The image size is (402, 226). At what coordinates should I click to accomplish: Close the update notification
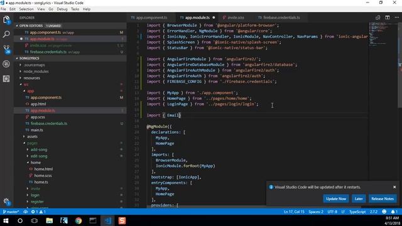(x=394, y=187)
